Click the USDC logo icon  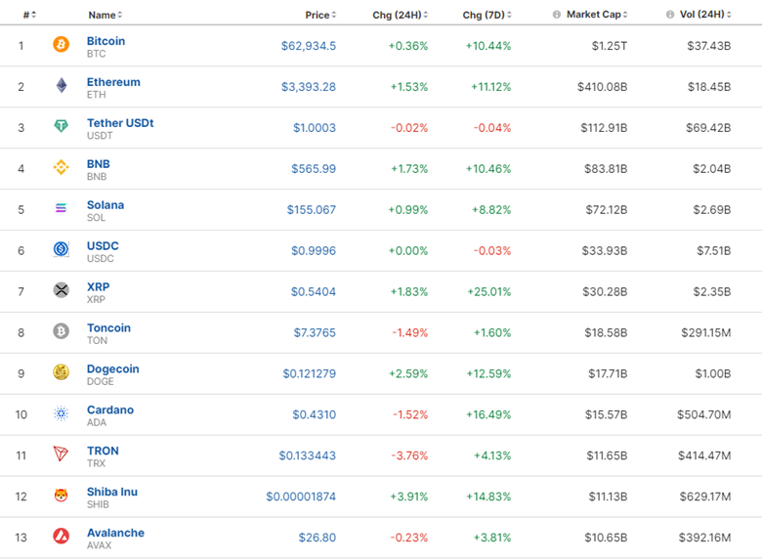(x=61, y=249)
